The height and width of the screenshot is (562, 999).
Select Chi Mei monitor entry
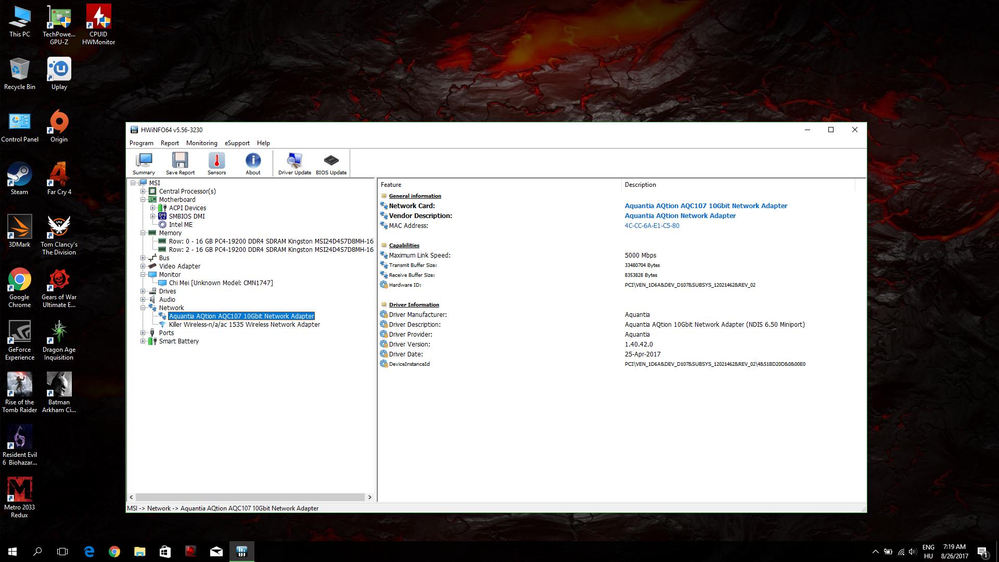[x=221, y=283]
